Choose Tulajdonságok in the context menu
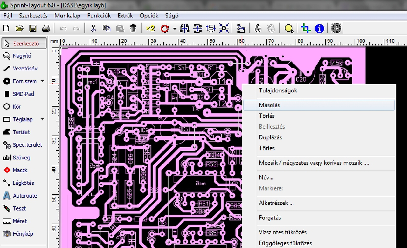The height and width of the screenshot is (248, 407). pos(319,90)
